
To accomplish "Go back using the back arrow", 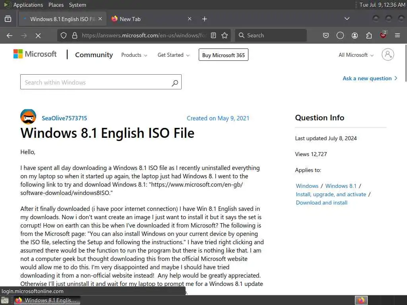I will (x=10, y=35).
